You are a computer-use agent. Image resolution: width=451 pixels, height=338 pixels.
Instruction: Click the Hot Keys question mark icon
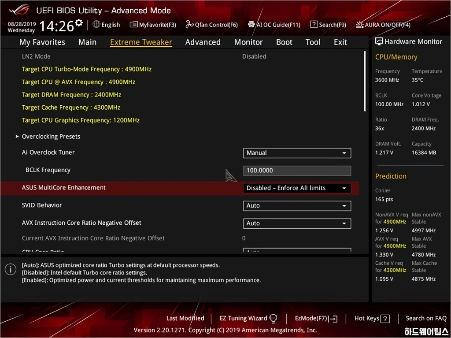tap(385, 319)
